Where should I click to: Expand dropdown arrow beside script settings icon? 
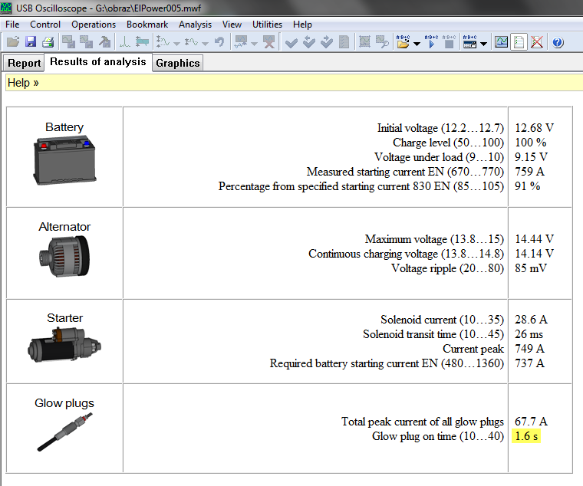(484, 43)
